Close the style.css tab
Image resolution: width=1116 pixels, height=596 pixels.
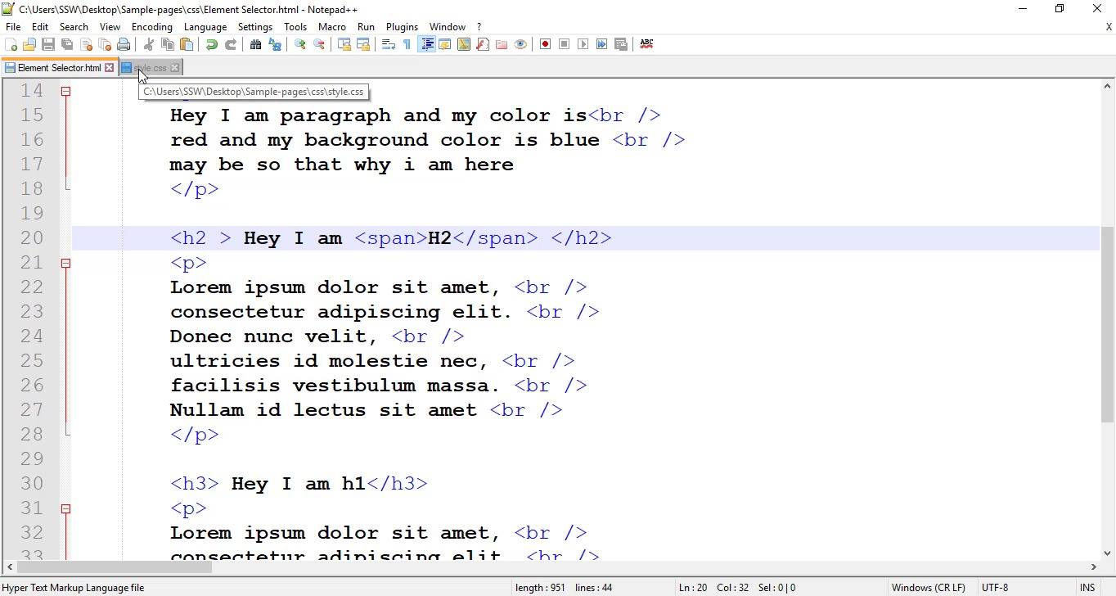tap(175, 68)
